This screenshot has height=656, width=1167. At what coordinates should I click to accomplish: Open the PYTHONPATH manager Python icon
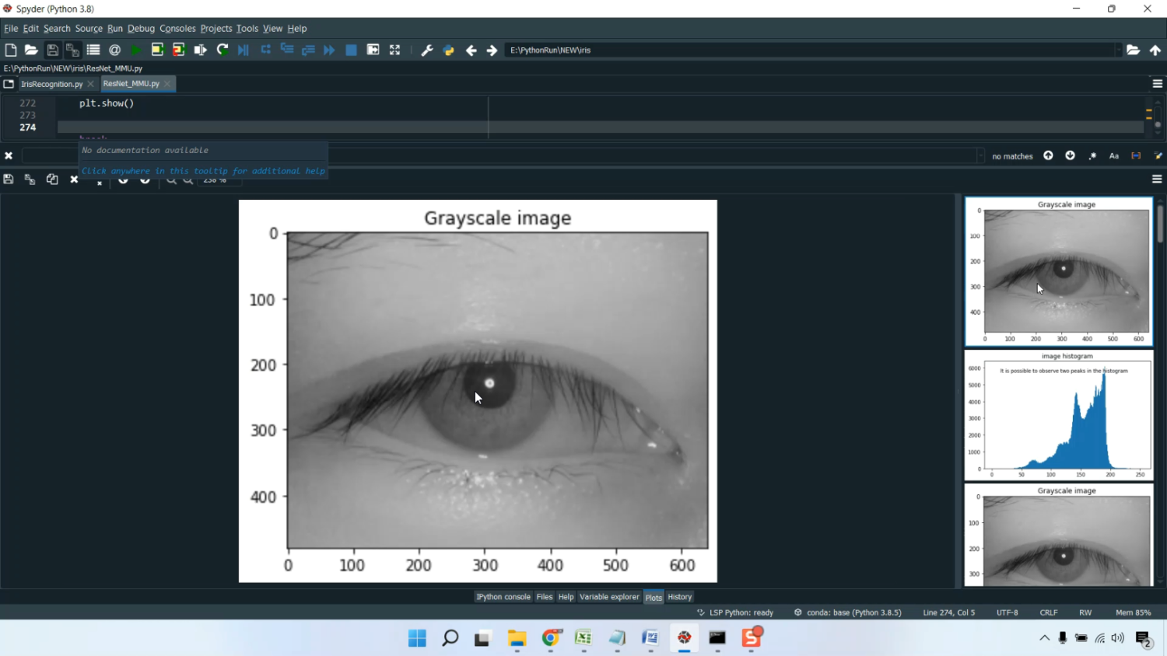point(448,50)
